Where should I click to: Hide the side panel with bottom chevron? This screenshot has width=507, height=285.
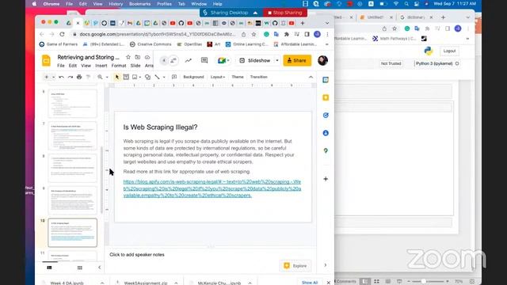pyautogui.click(x=326, y=265)
